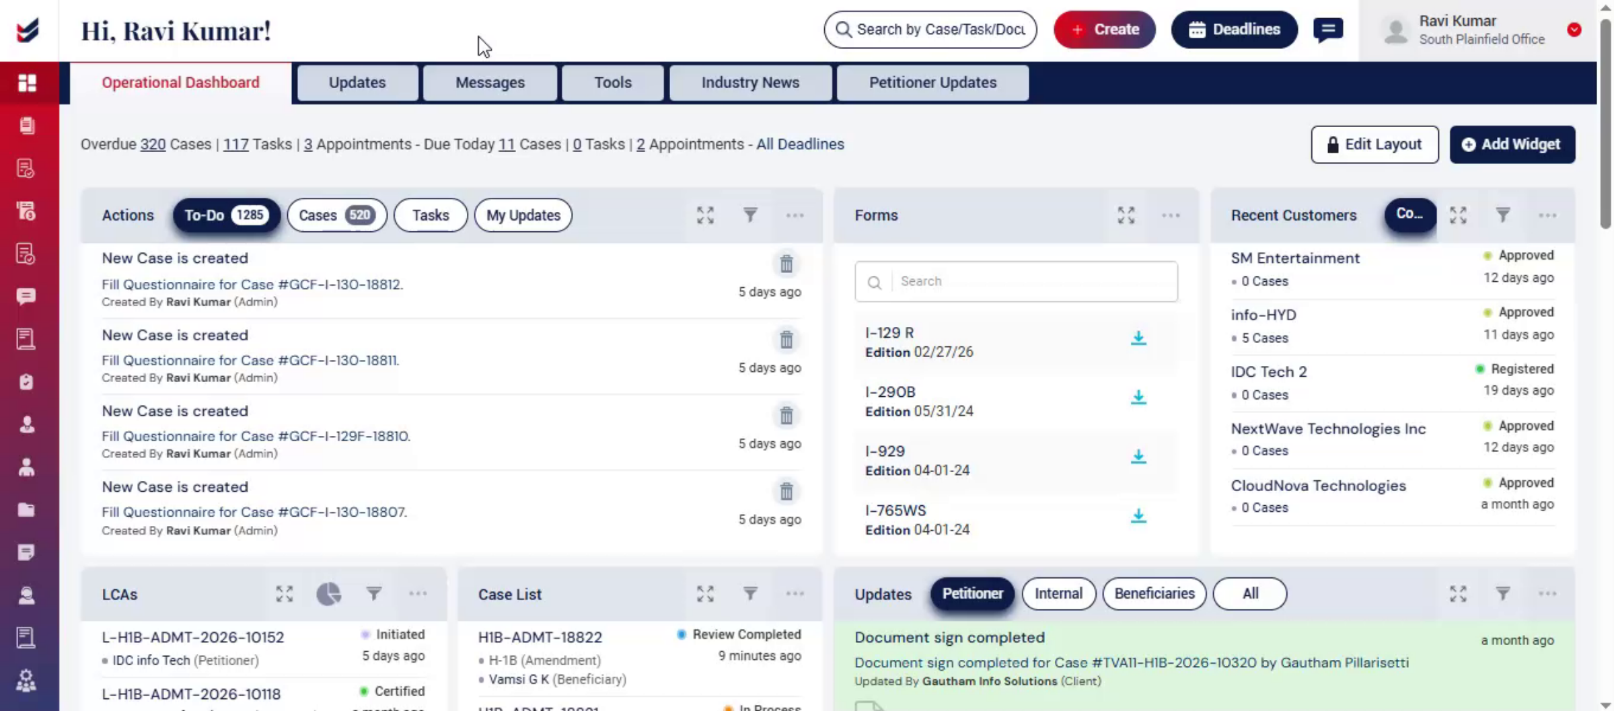Select the My Updates filter
Image resolution: width=1614 pixels, height=711 pixels.
pos(523,215)
